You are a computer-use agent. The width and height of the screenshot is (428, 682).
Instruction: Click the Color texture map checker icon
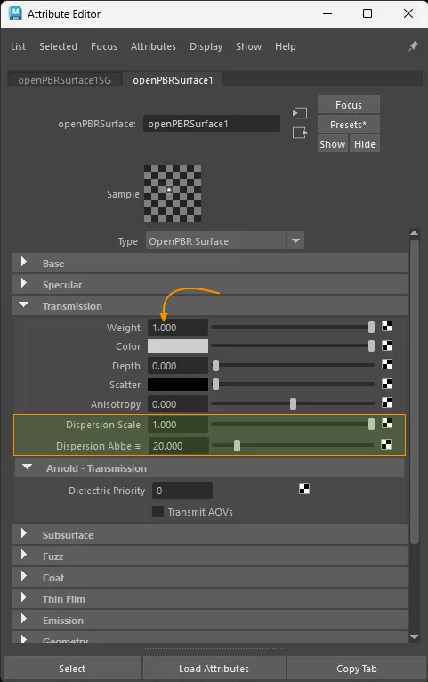[387, 345]
